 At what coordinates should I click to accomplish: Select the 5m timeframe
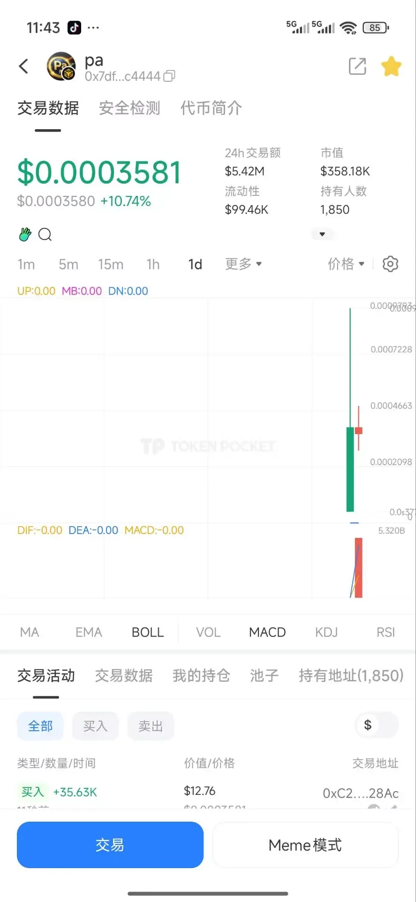(68, 264)
